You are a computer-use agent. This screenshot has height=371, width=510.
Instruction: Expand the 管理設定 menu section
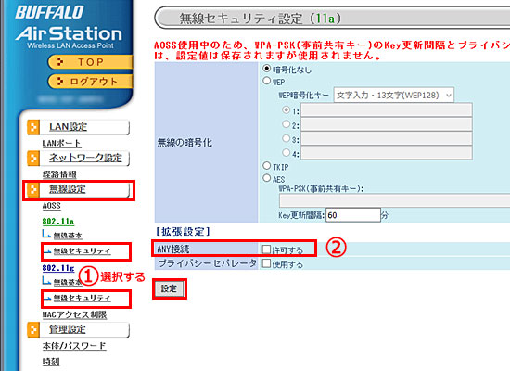(68, 329)
